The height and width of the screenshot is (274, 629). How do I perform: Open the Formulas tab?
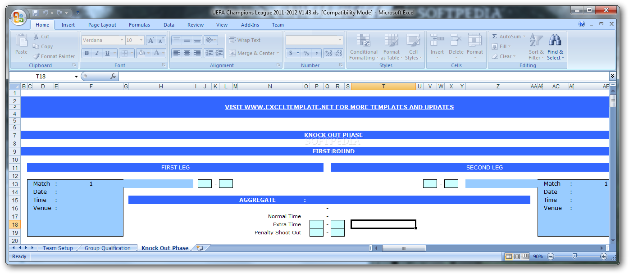(x=139, y=25)
